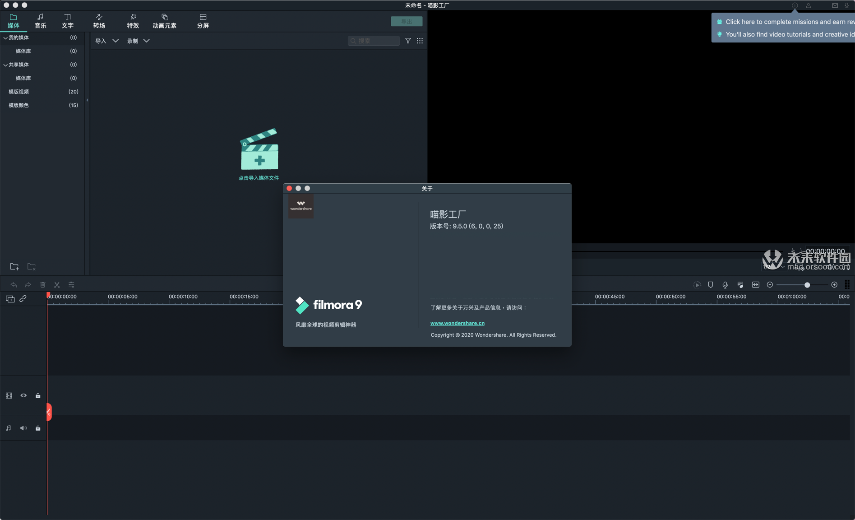Click zoom to fit timeline icon

point(756,285)
